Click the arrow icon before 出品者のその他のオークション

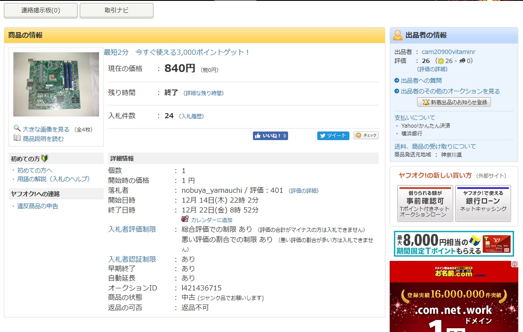(x=397, y=91)
